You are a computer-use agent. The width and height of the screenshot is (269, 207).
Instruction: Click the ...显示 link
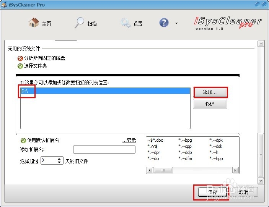(129, 141)
